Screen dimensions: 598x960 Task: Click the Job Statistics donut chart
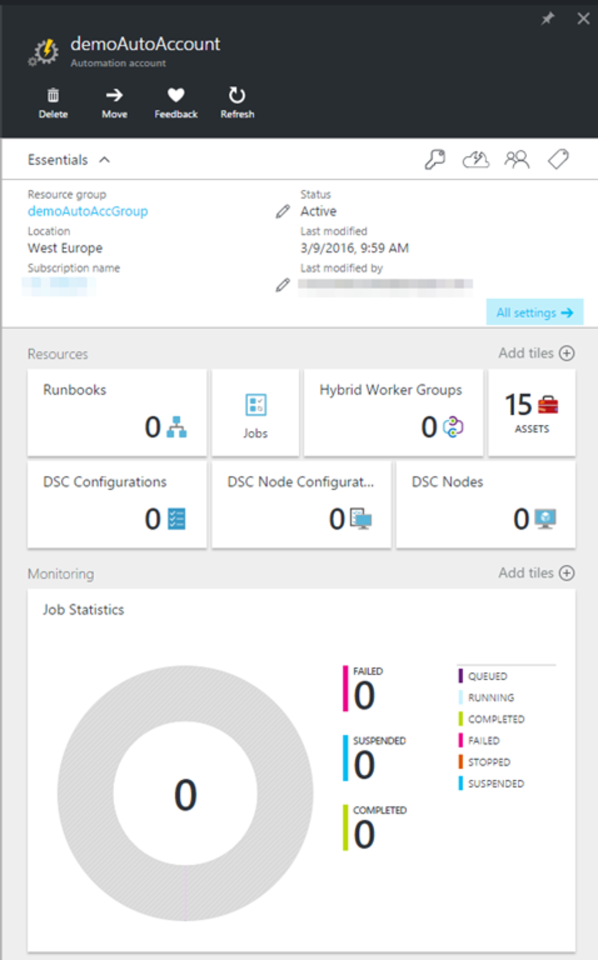pos(185,793)
